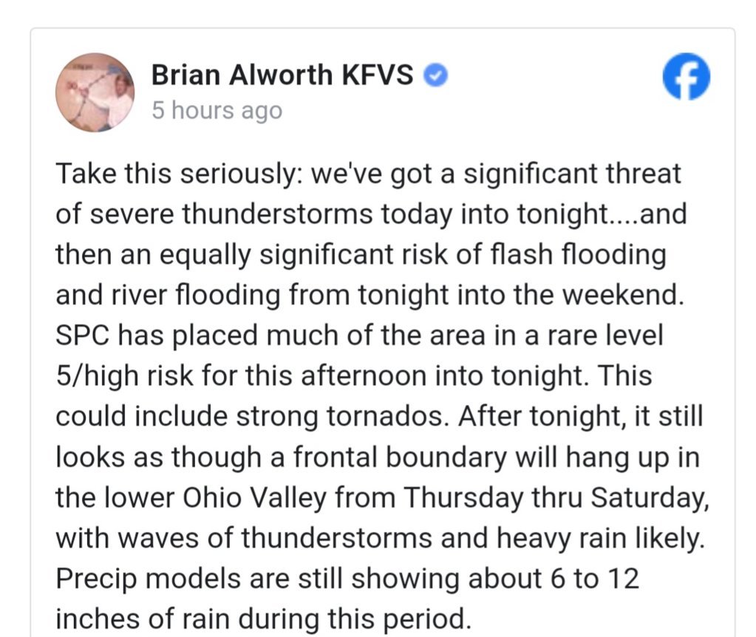Viewport: 756px width, 637px height.
Task: Click the words 'heavy rain likely' in post
Action: [x=598, y=538]
